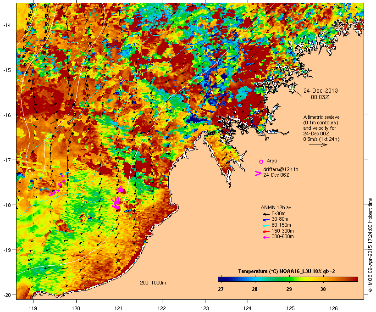Click the 0.5m/s velocity scale arrow
Viewport: 376px width, 312px height.
click(318, 145)
